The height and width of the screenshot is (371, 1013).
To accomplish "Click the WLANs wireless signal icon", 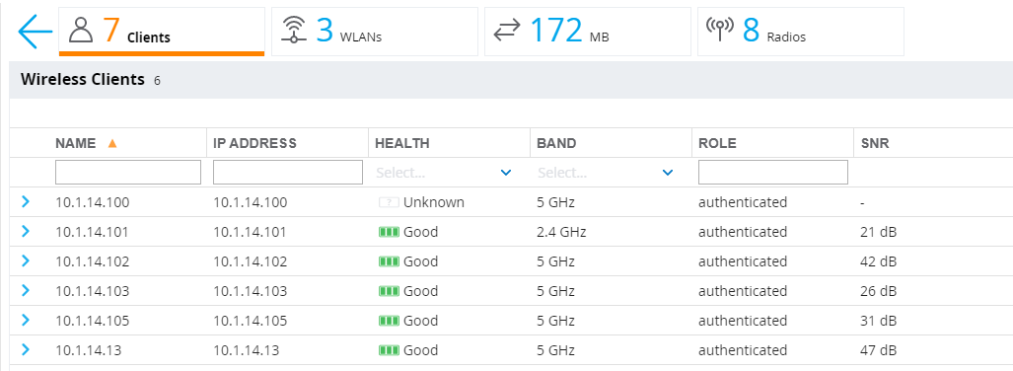I will click(294, 30).
